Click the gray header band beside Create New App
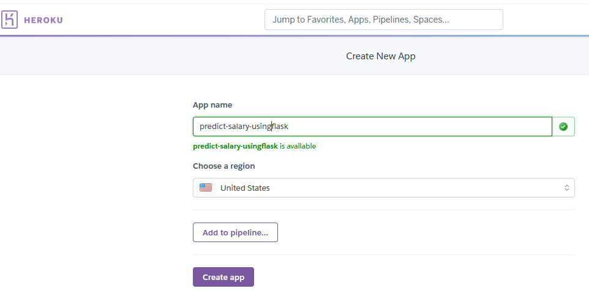The height and width of the screenshot is (291, 589). [150, 56]
